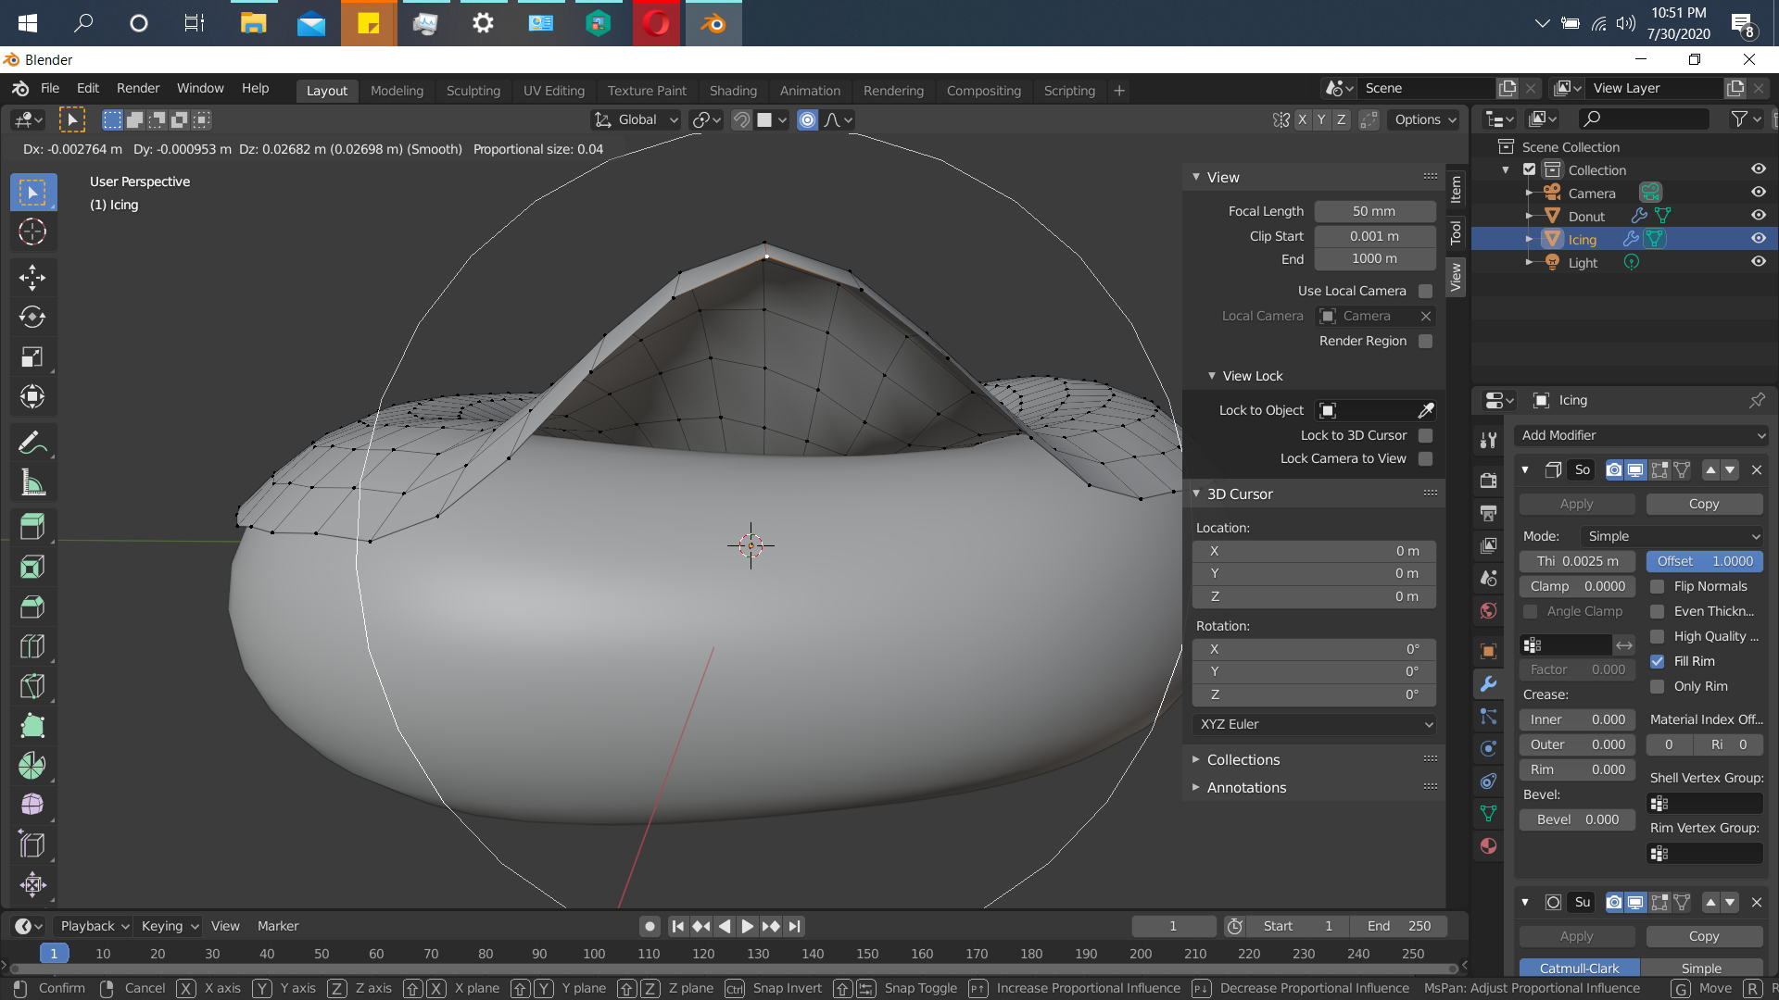
Task: Open the Object Data mesh properties tab
Action: 1489,813
